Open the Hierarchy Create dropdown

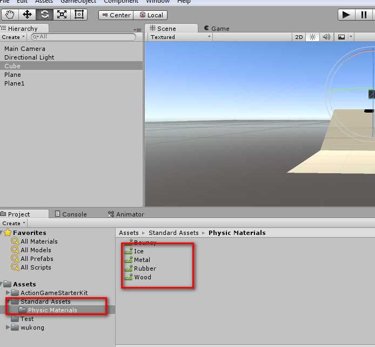[13, 37]
